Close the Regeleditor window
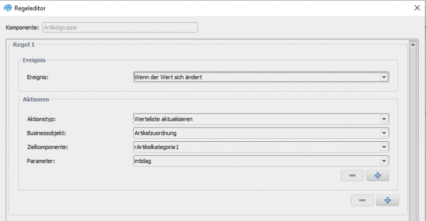 coord(417,8)
